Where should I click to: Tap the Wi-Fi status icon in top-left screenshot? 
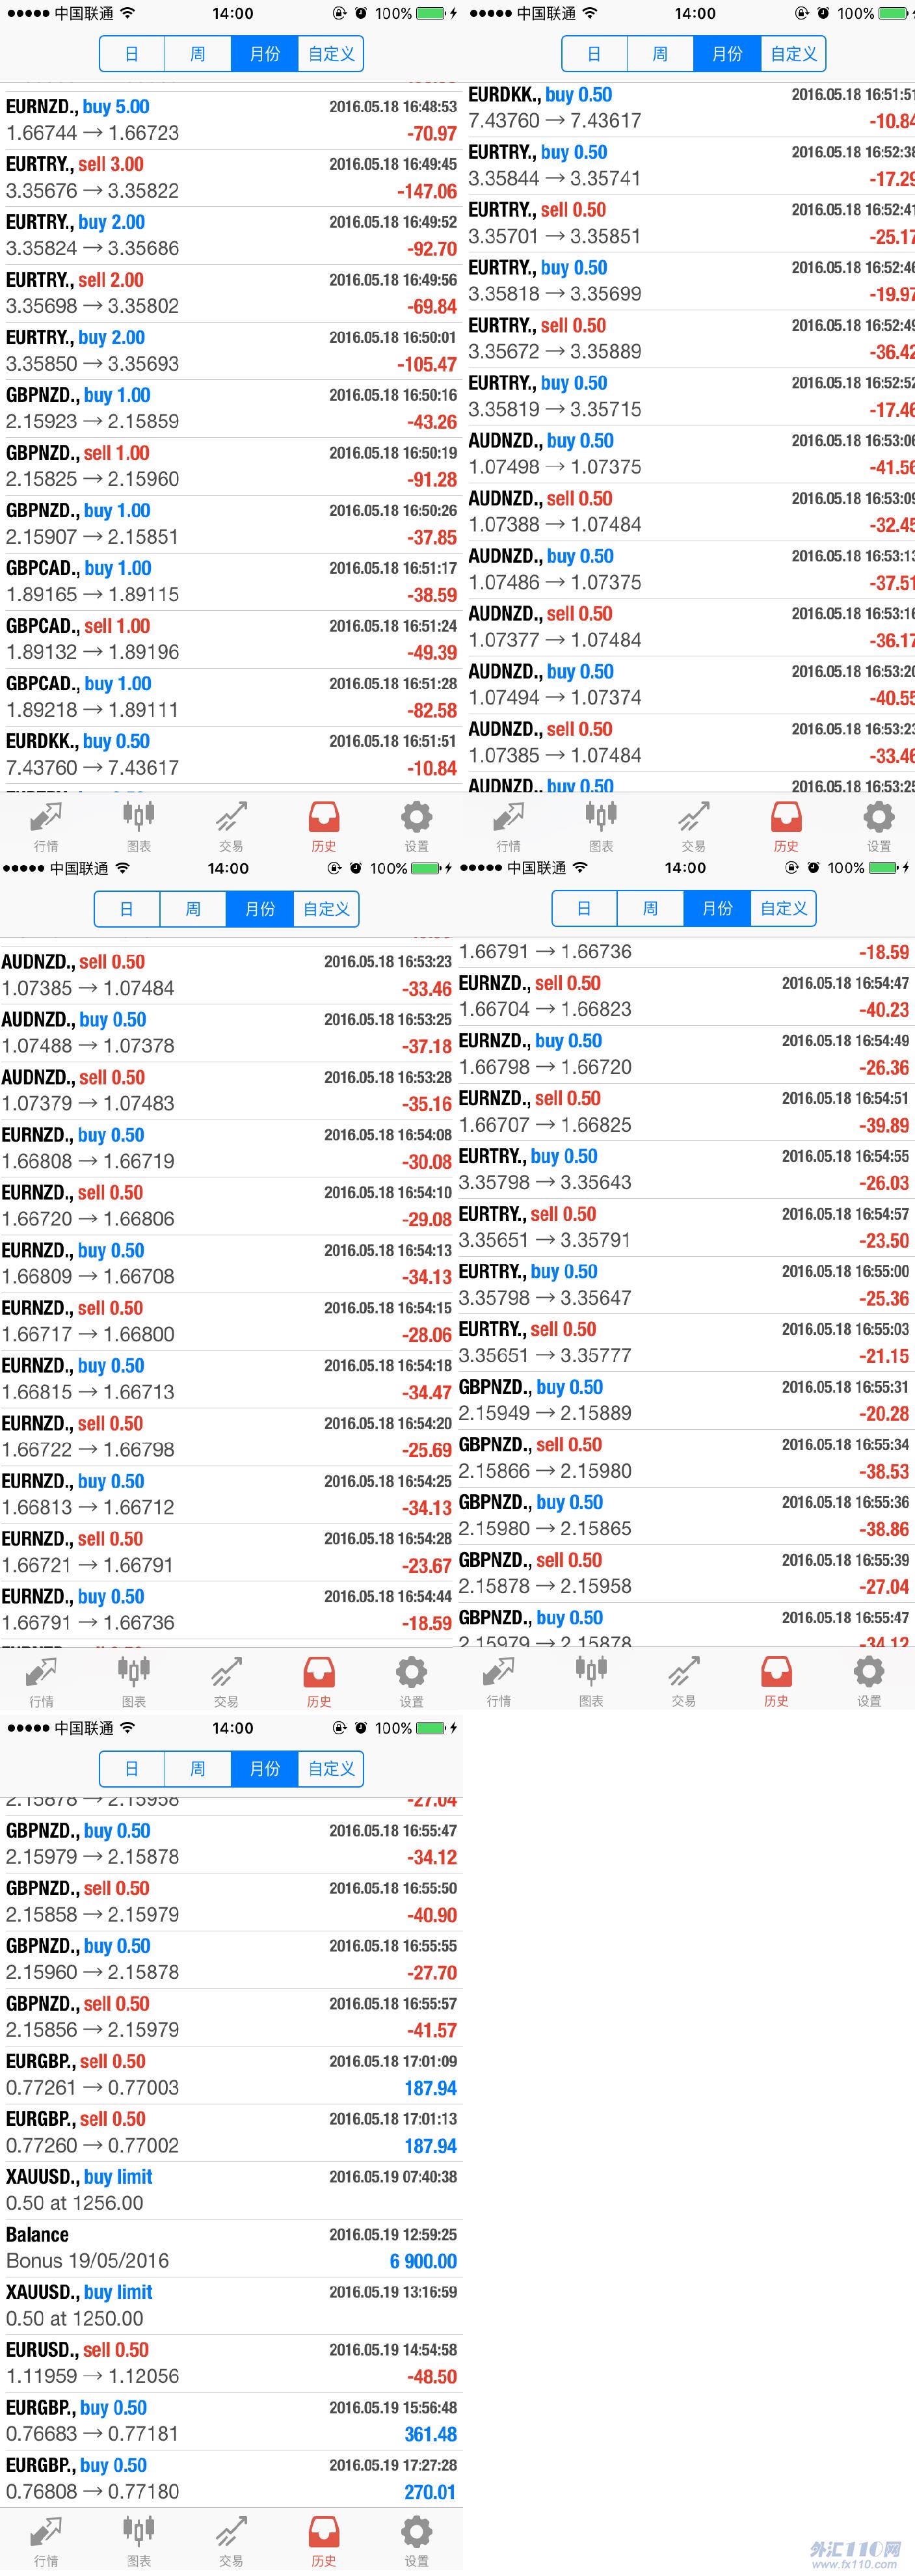[128, 13]
